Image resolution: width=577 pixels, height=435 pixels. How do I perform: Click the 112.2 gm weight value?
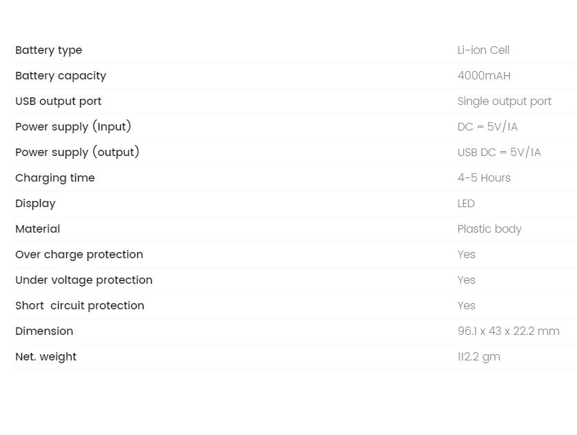479,357
